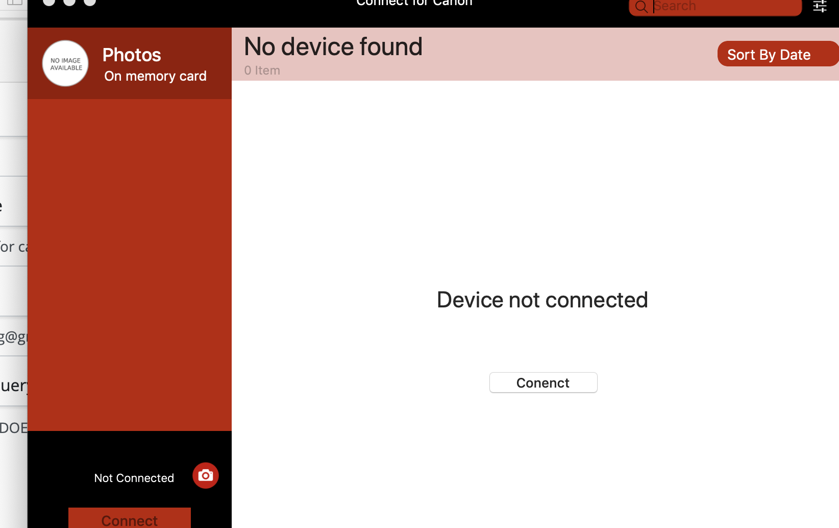
Task: Open the Sort By Date dropdown
Action: (778, 54)
